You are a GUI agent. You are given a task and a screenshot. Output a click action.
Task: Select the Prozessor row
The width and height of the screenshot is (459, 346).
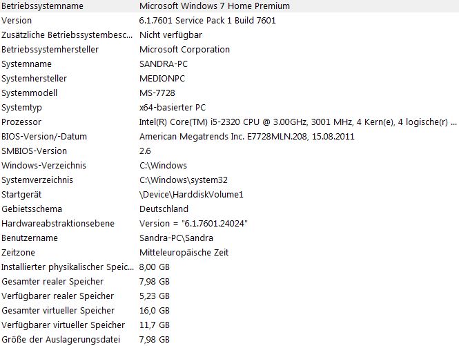[21, 122]
